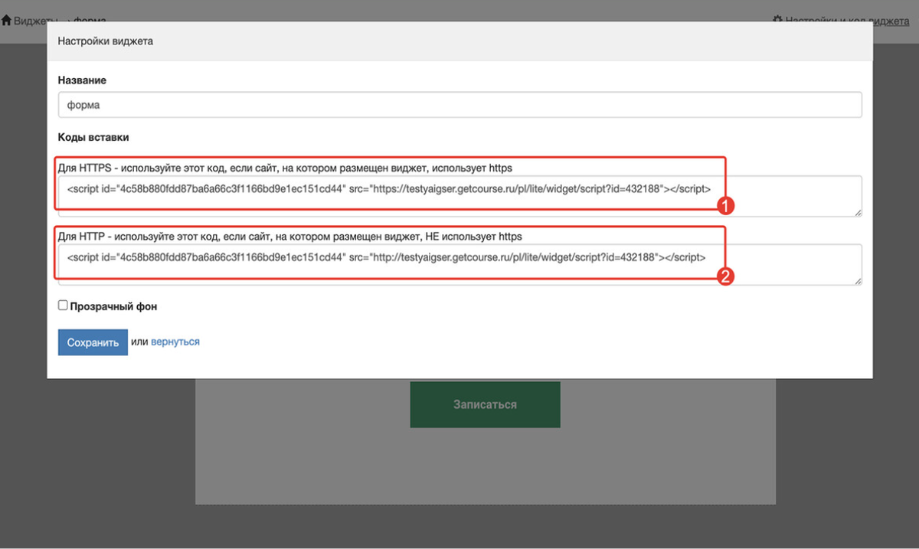Select the HTTP embed code text area
919x549 pixels.
pos(459,264)
